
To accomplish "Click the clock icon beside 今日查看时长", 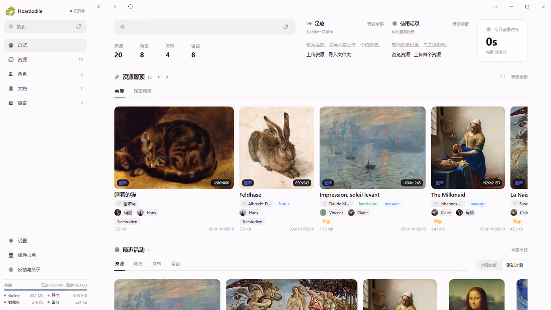I will [489, 29].
